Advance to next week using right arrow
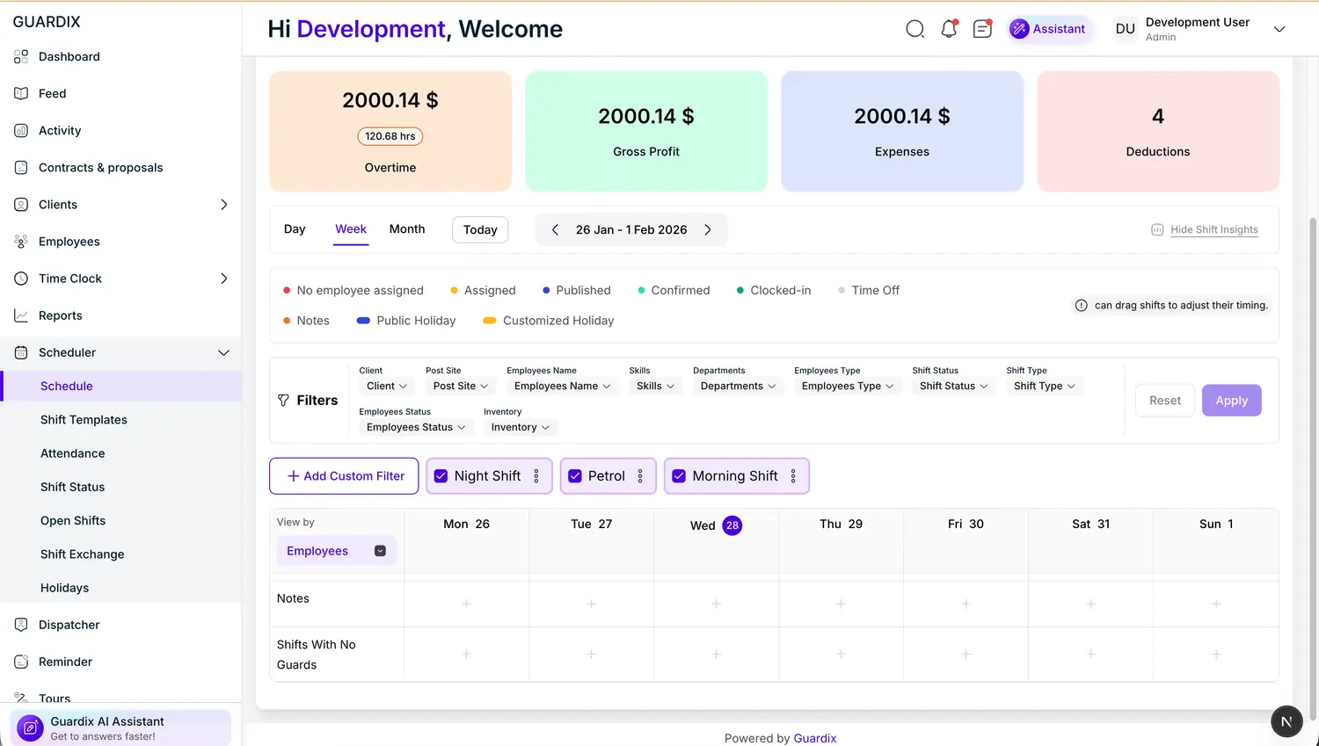The width and height of the screenshot is (1319, 746). pyautogui.click(x=708, y=229)
